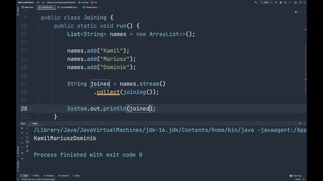This screenshot has width=323, height=181.
Task: Click the fold end marker at line 21
Action: [x=39, y=117]
